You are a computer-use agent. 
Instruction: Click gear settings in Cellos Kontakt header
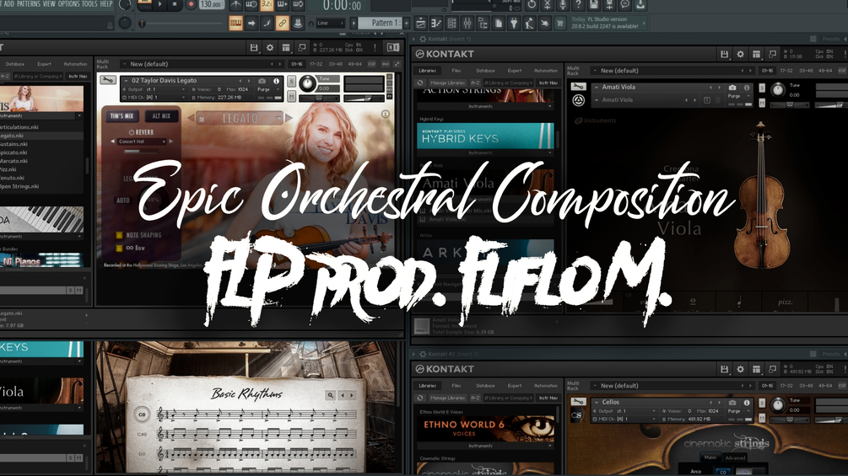[x=740, y=369]
